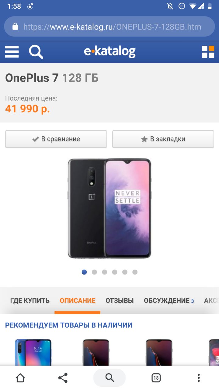Click the e-katalog logo
The width and height of the screenshot is (219, 390).
point(109,52)
